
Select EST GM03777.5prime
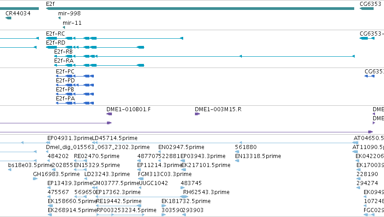[x=116, y=183]
